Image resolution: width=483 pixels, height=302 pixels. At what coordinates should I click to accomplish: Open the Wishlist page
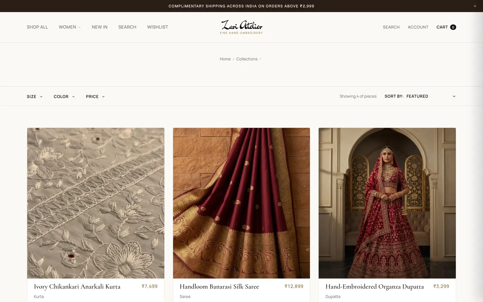(x=158, y=27)
